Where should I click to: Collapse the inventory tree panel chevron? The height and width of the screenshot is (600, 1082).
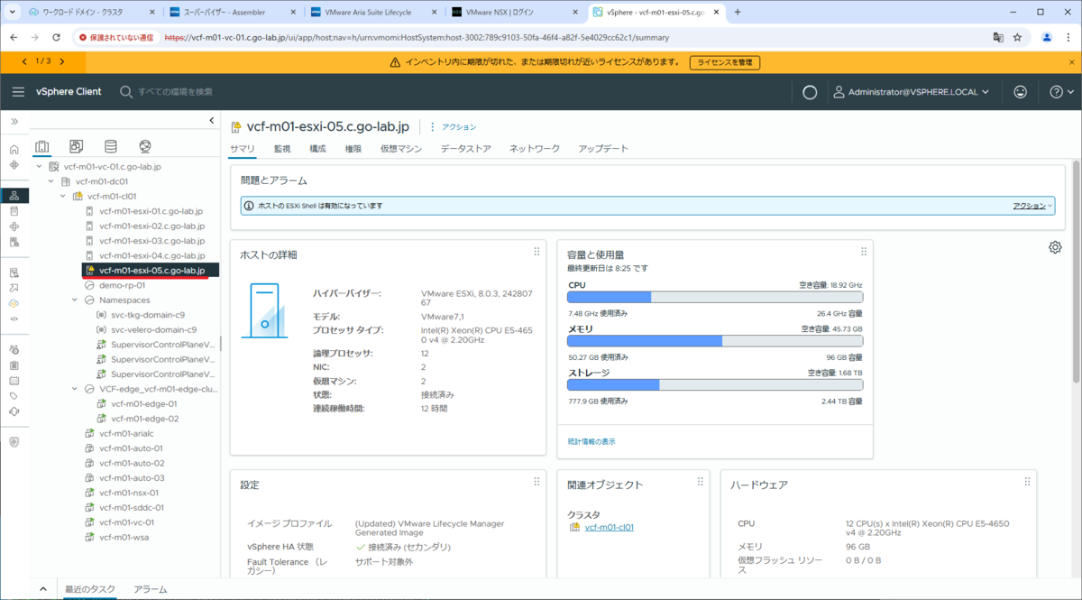212,121
